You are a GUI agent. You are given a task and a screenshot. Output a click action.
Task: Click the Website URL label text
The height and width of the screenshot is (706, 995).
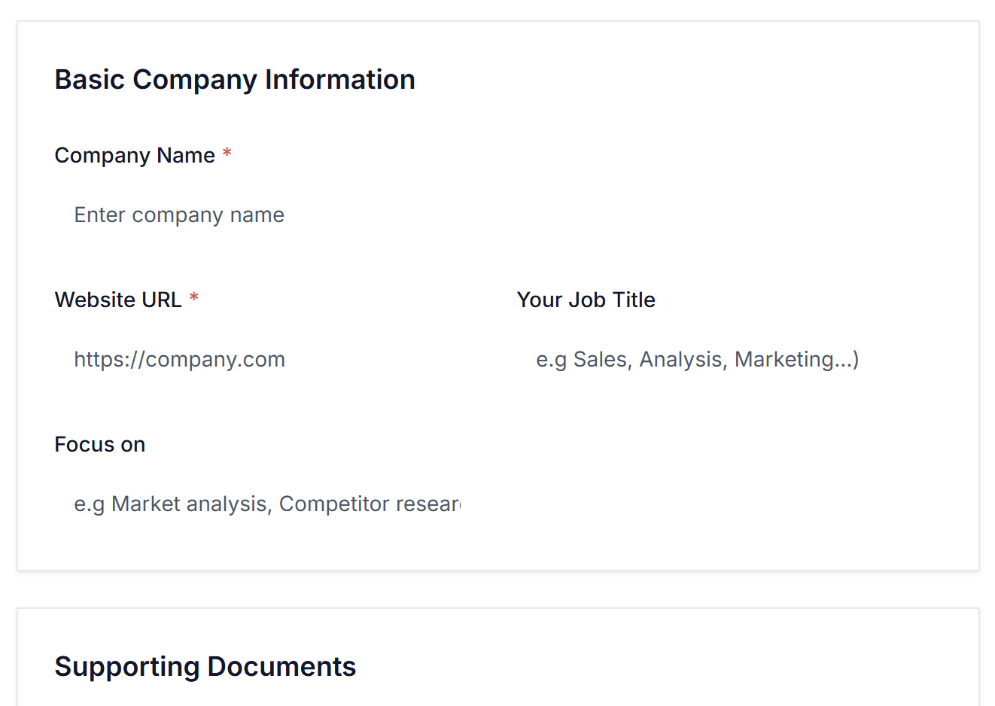click(118, 300)
